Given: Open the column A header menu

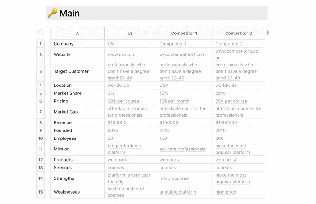Looking at the screenshot, I should pos(77,33).
